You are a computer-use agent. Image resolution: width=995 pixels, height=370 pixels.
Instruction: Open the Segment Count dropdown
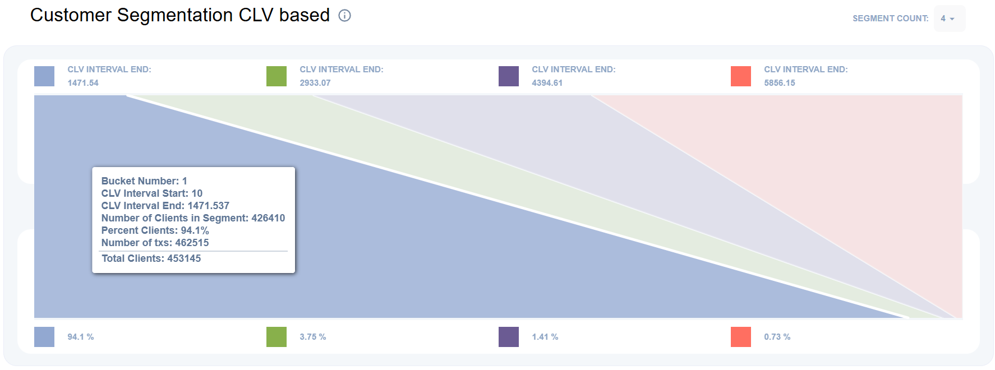click(x=948, y=18)
